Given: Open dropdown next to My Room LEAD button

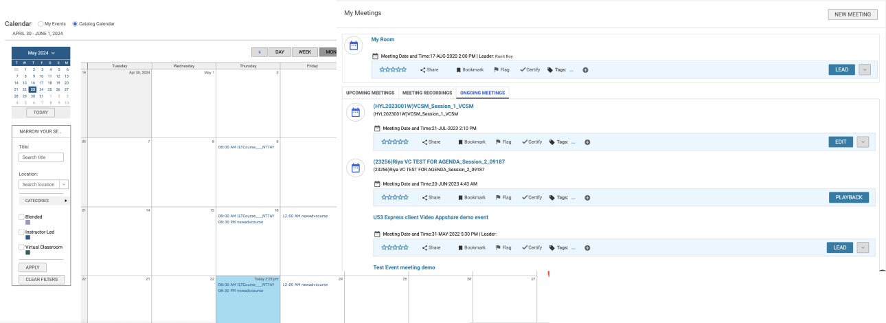Looking at the screenshot, I should 865,69.
